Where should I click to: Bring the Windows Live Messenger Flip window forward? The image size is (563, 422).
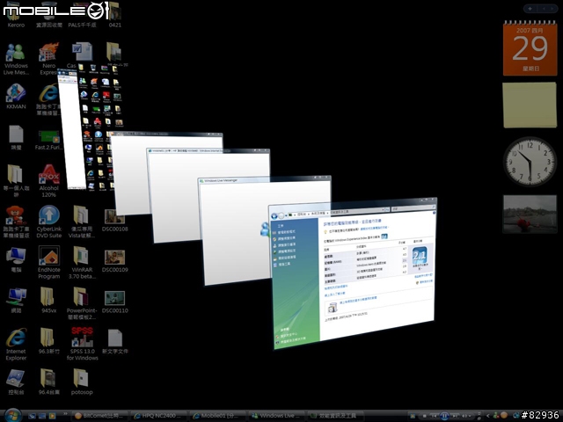[235, 229]
